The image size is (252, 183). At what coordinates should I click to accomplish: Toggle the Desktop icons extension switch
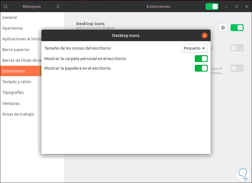(237, 28)
